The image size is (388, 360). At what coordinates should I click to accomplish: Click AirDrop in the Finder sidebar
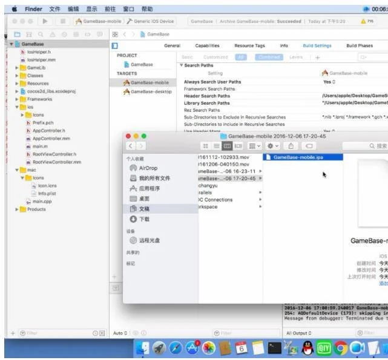148,168
